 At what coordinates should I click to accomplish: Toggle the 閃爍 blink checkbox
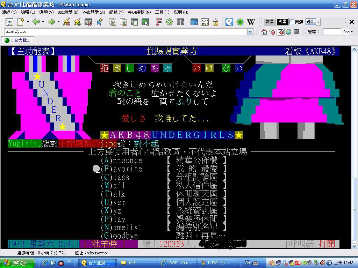point(292,22)
